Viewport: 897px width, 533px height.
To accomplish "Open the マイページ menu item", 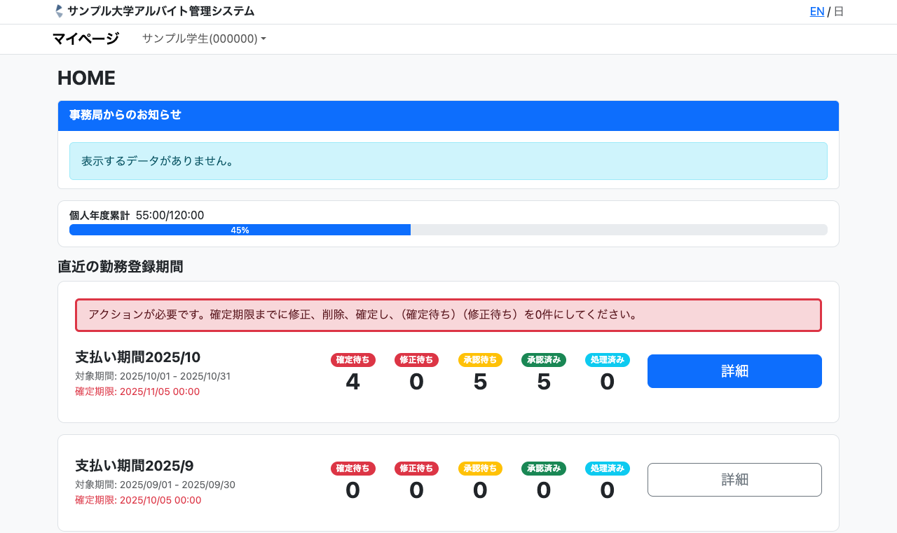I will click(85, 39).
